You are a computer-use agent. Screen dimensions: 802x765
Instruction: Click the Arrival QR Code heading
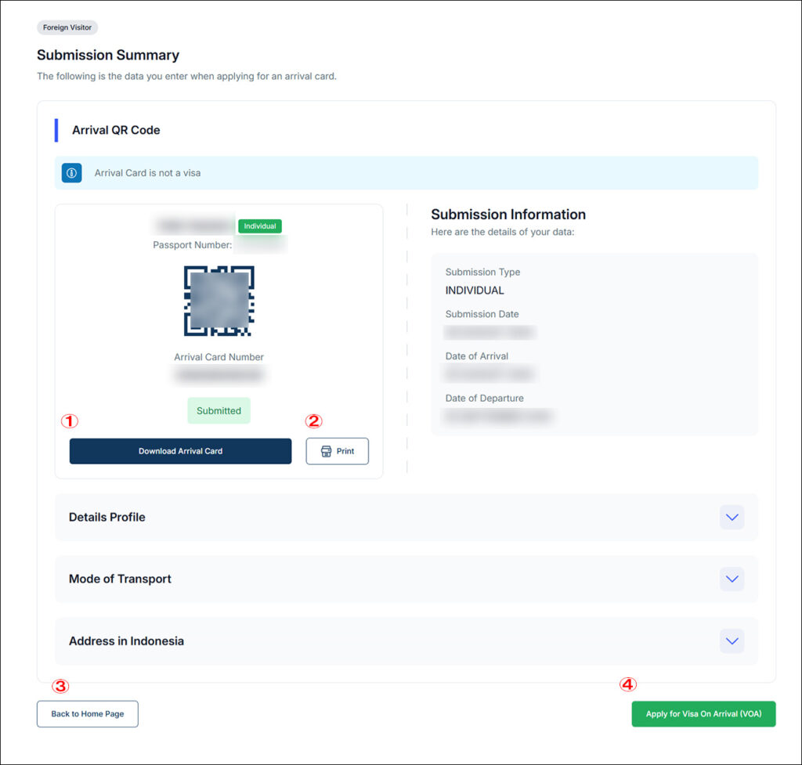pyautogui.click(x=116, y=130)
